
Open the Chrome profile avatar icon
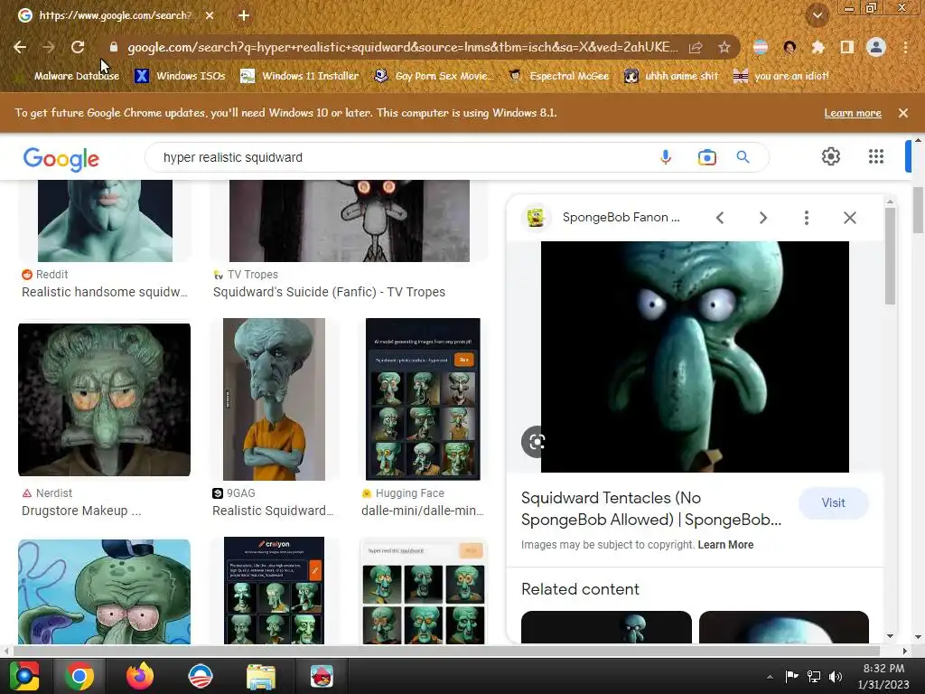click(876, 47)
